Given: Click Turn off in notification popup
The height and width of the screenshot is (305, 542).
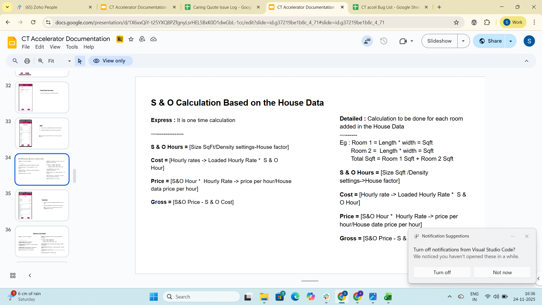Looking at the screenshot, I should click(x=442, y=273).
